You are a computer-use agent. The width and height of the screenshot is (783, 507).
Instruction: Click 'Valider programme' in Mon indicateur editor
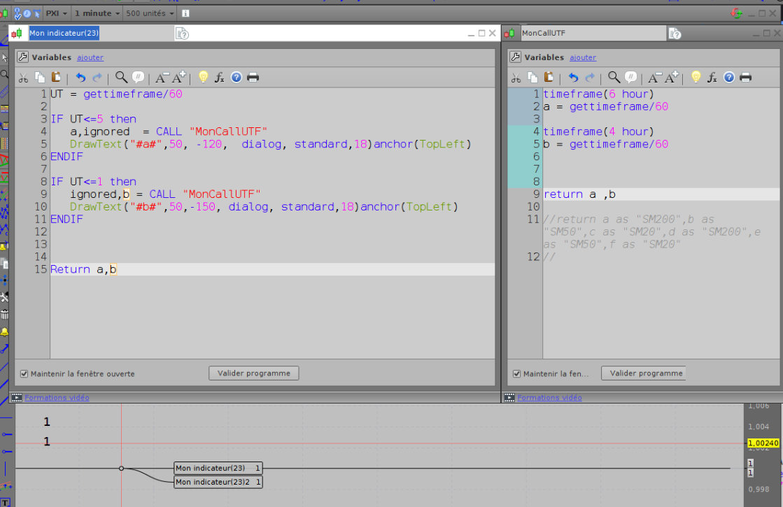point(253,373)
